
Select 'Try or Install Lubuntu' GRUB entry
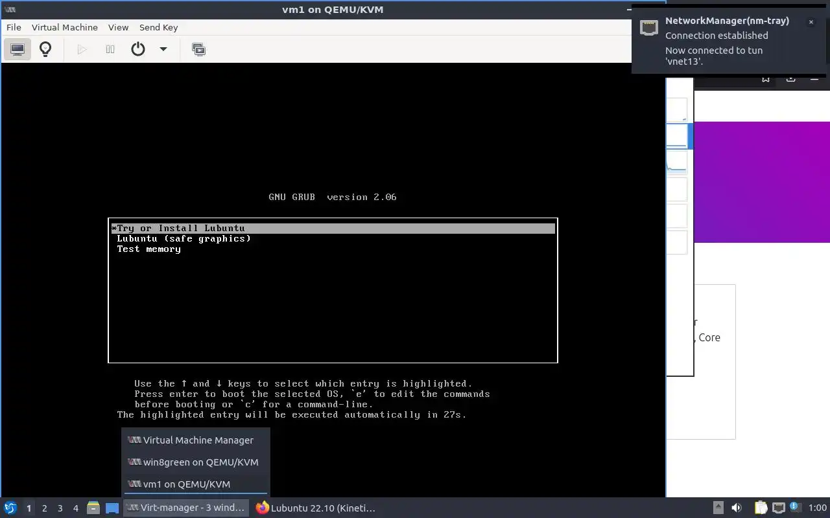pos(333,228)
